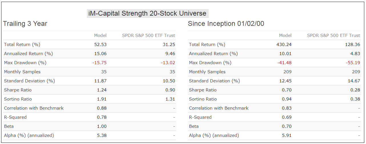The height and width of the screenshot is (144, 366).
Task: Click Correlation with Benchmark label in left table
Action: [x=34, y=108]
